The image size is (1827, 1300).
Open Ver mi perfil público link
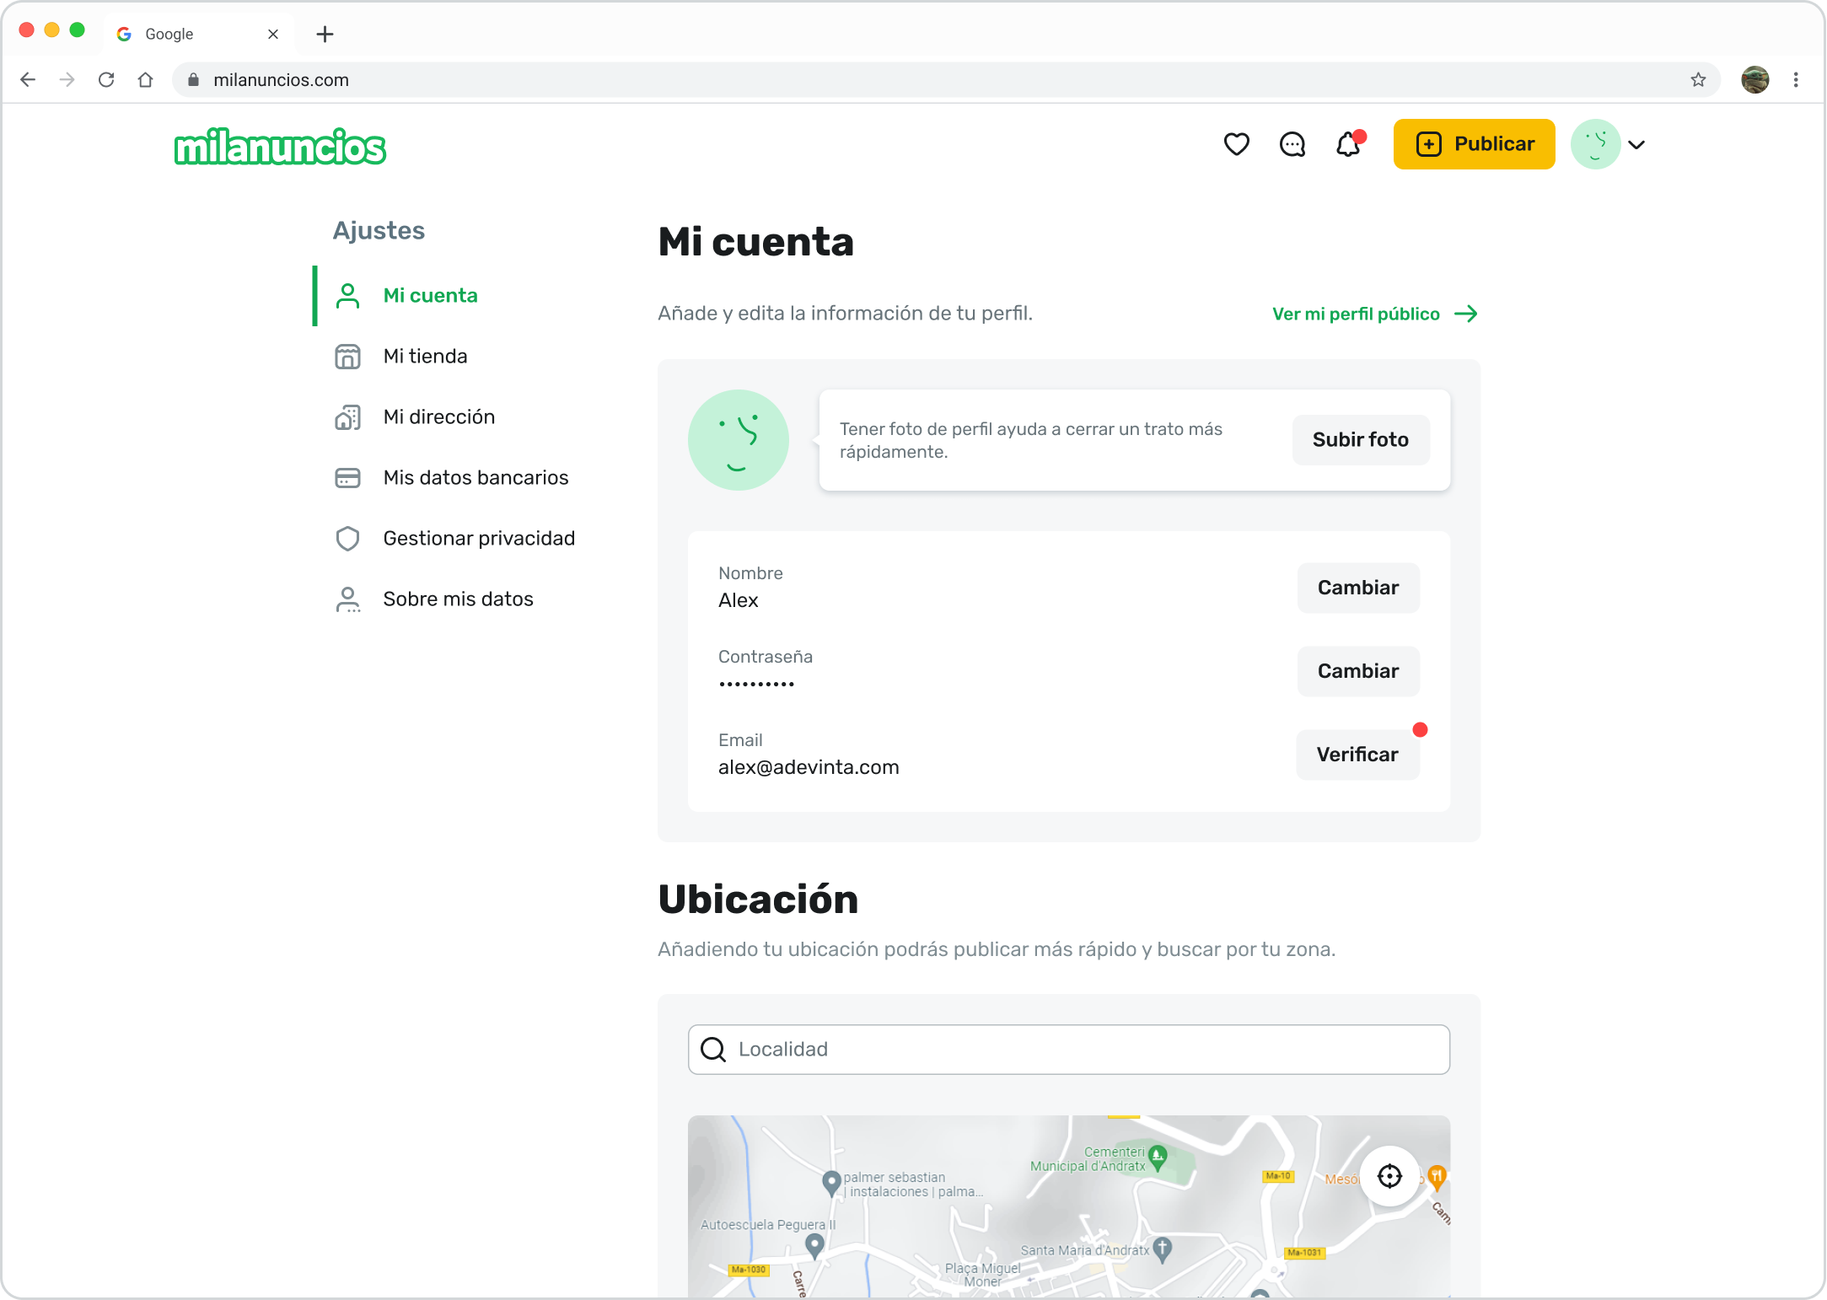(1374, 314)
